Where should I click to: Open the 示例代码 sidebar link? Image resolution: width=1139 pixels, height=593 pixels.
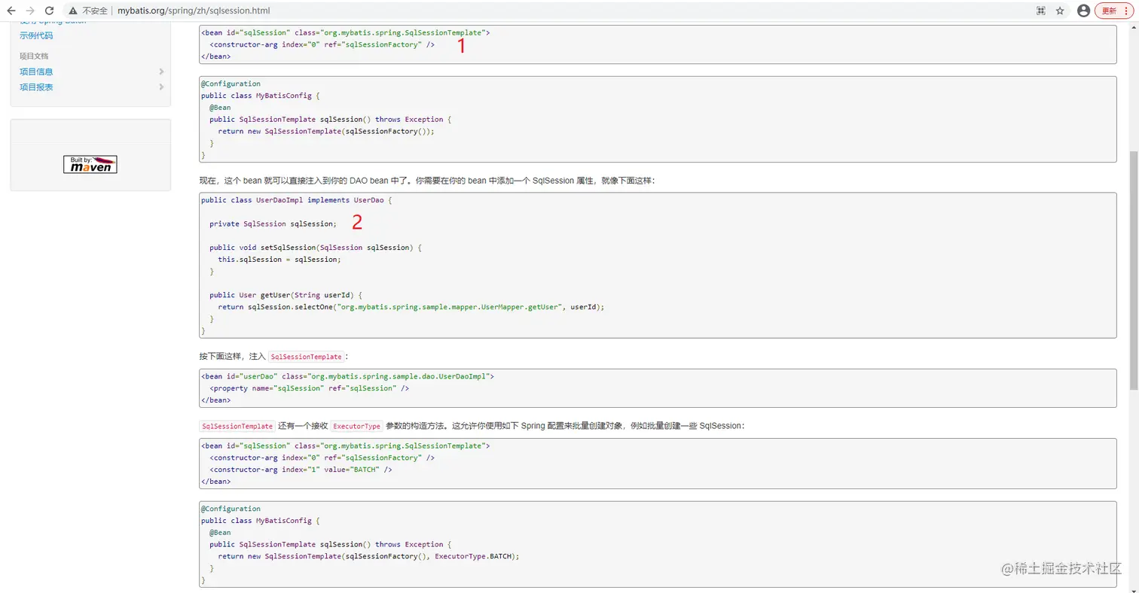[36, 35]
